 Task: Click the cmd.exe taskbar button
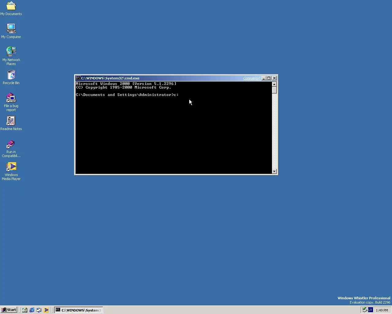[78, 310]
